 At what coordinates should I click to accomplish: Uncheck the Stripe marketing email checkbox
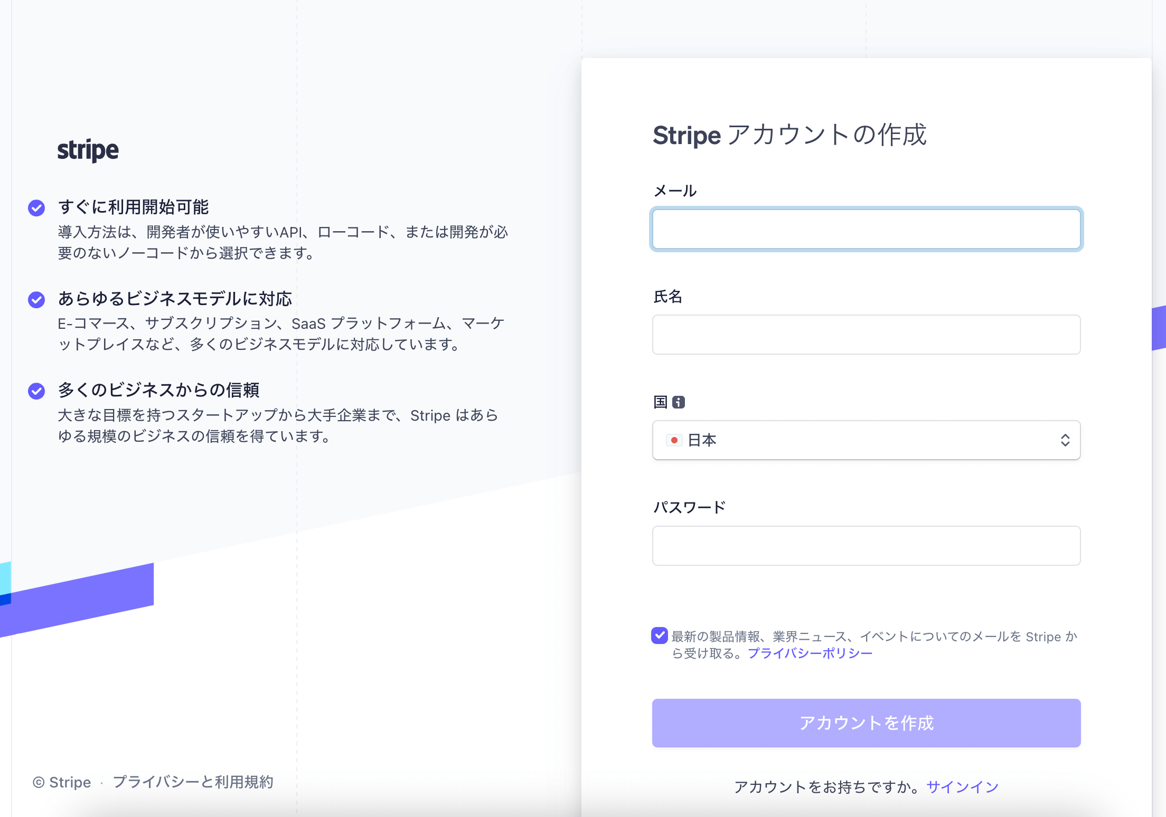click(660, 635)
